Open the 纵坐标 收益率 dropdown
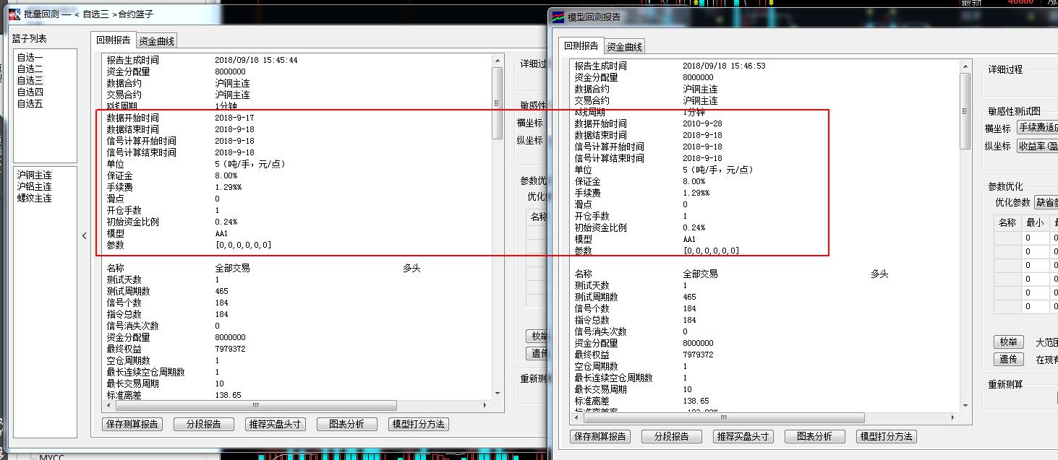 coord(1037,146)
